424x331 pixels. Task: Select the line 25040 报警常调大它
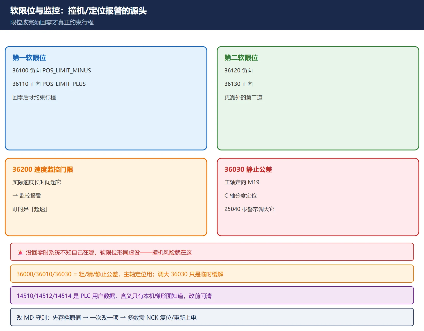pyautogui.click(x=249, y=209)
